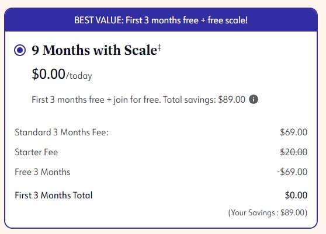
Task: Click the large $0.00 price
Action: (48, 74)
